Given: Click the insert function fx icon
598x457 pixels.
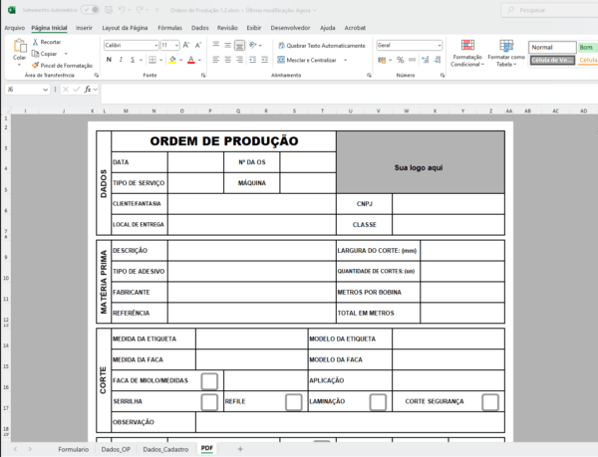Looking at the screenshot, I should point(88,90).
